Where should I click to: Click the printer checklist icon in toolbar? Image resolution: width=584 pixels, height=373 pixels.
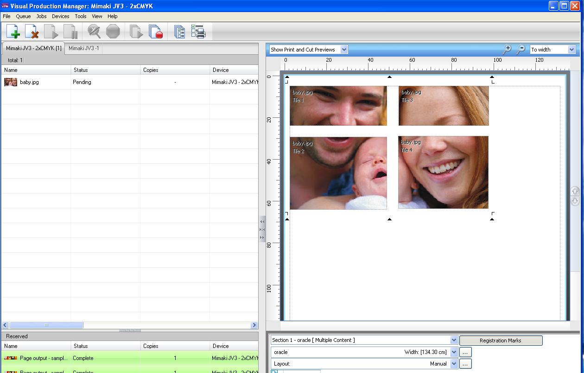(x=198, y=32)
